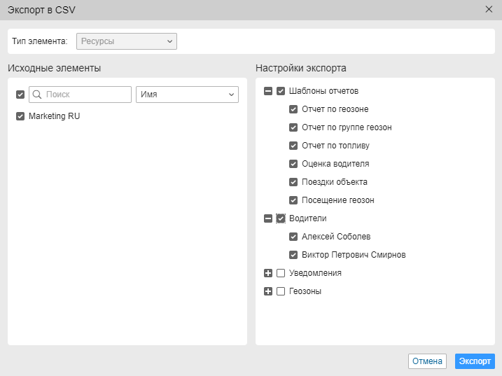Close the CSV export dialog with X
The width and height of the screenshot is (502, 376).
tap(489, 9)
